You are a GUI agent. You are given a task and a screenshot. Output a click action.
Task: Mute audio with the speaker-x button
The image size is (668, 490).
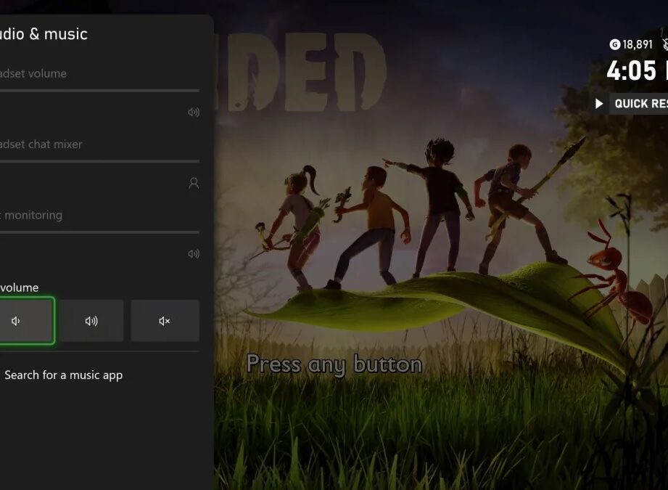[x=165, y=321]
